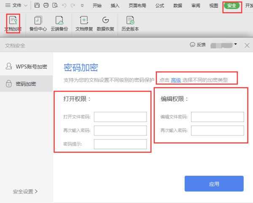
Task: Launch the 文档修复 document repair tool
Action: [84, 24]
